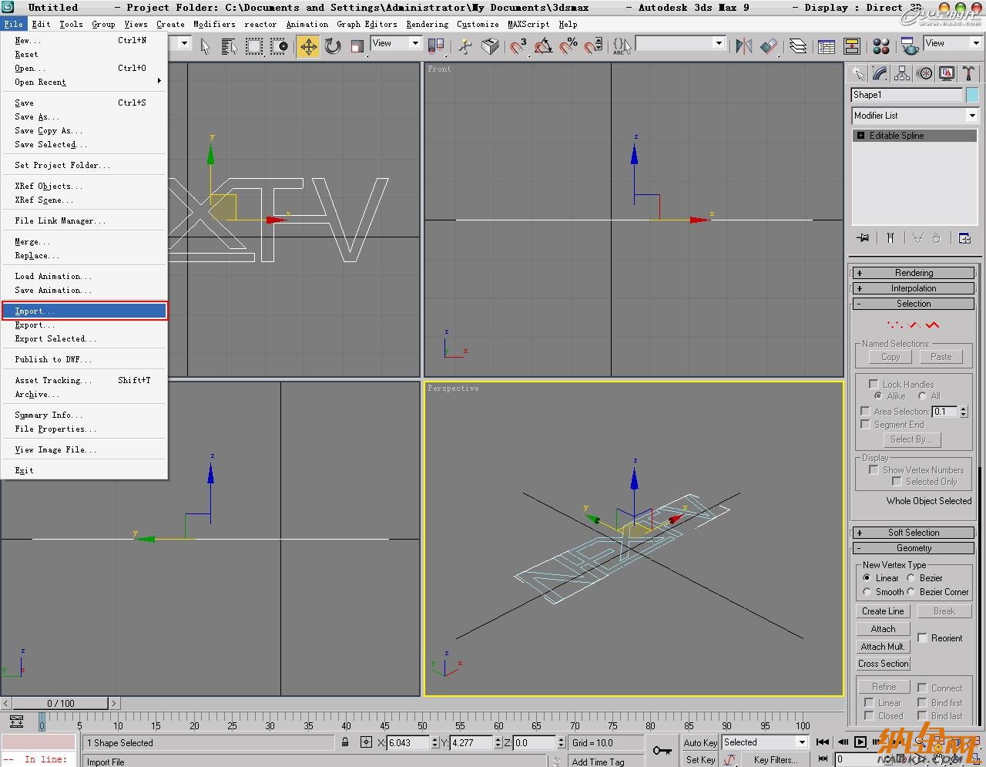Toggle Show End Result icon

click(x=890, y=238)
